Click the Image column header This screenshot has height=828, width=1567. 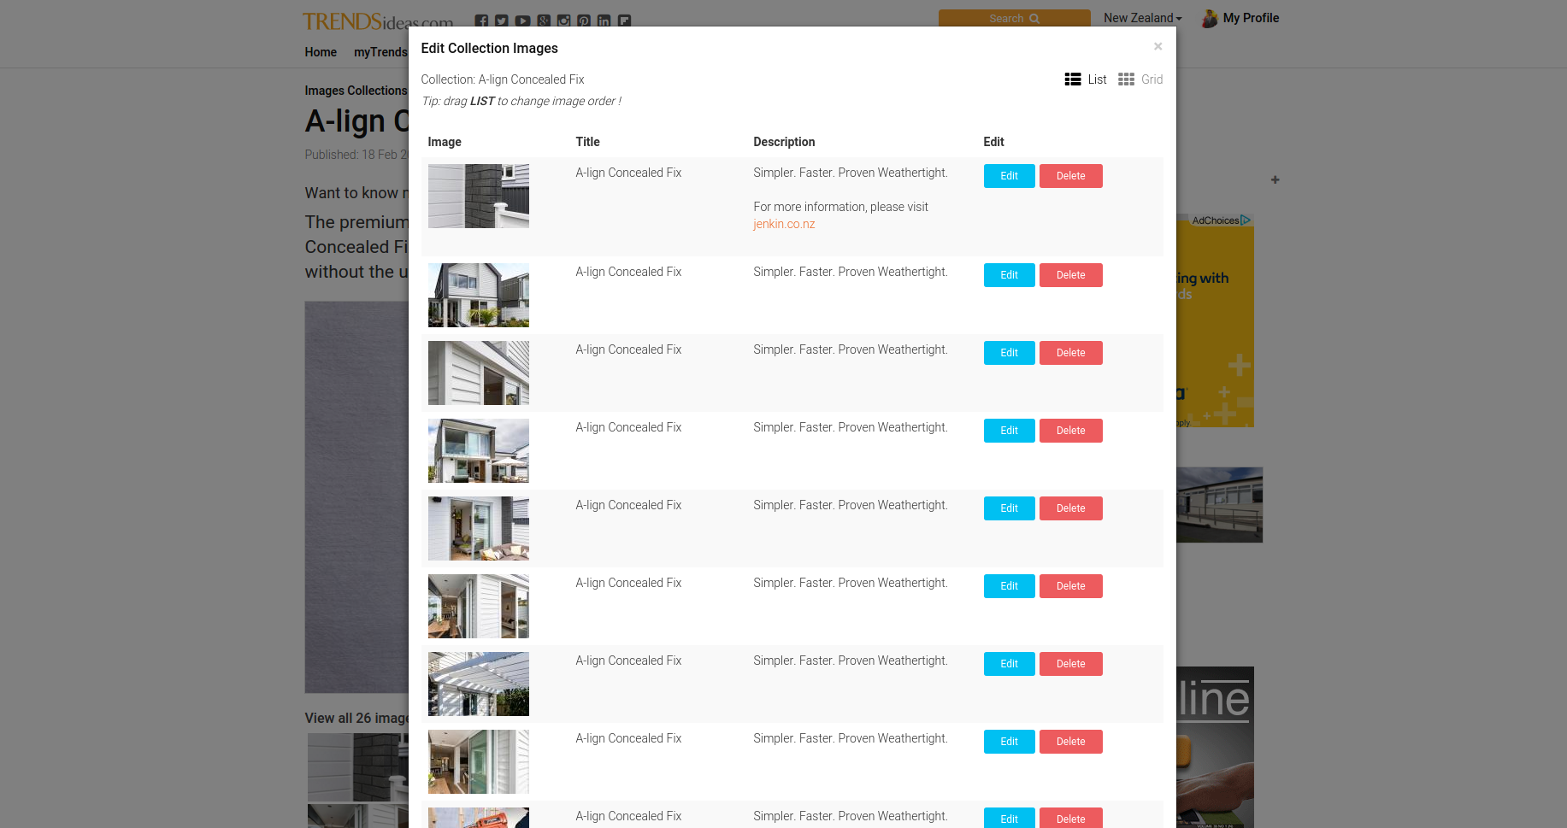point(445,142)
